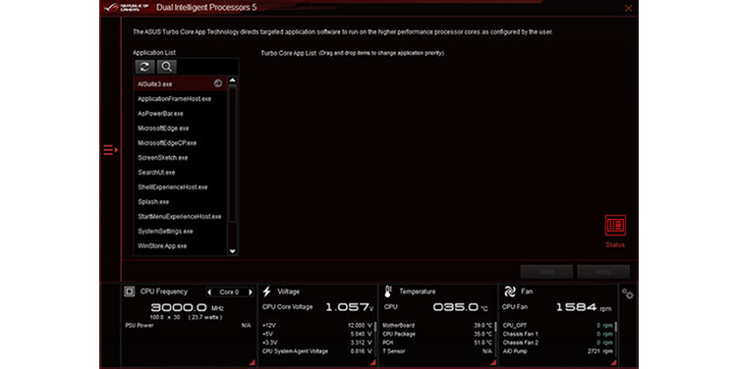Image resolution: width=737 pixels, height=369 pixels.
Task: Click the Voltage list scrollbar
Action: tap(375, 327)
